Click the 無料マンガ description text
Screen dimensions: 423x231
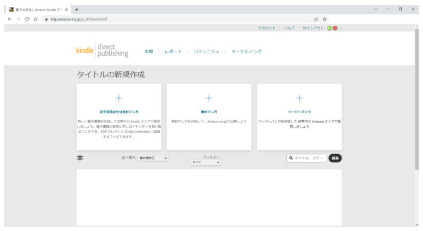pyautogui.click(x=209, y=122)
